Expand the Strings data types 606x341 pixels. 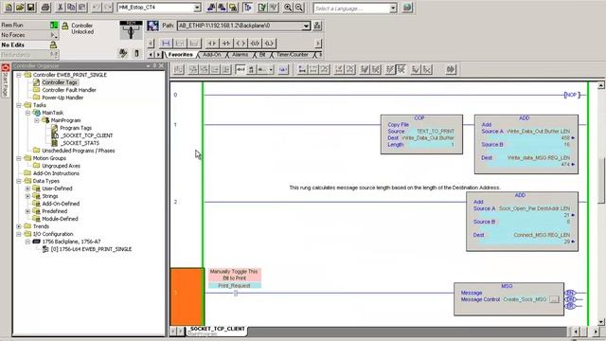coord(27,196)
